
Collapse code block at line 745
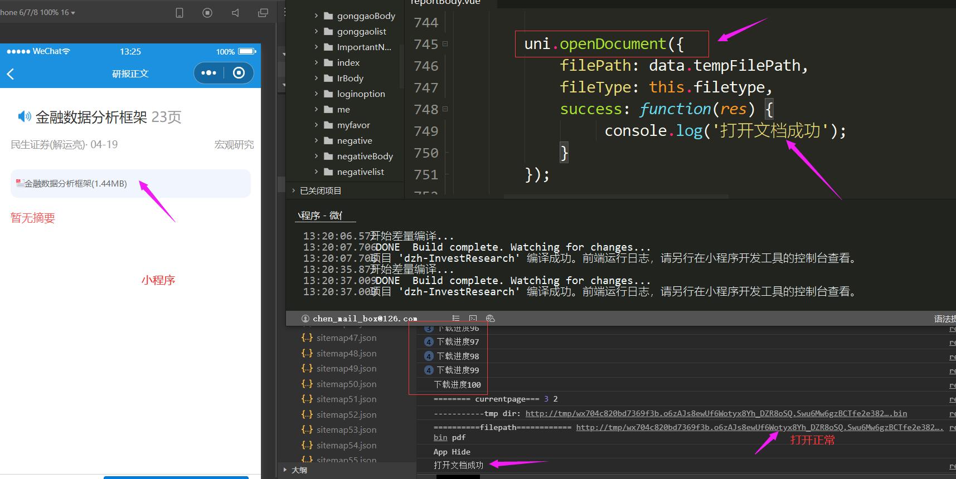pos(445,43)
